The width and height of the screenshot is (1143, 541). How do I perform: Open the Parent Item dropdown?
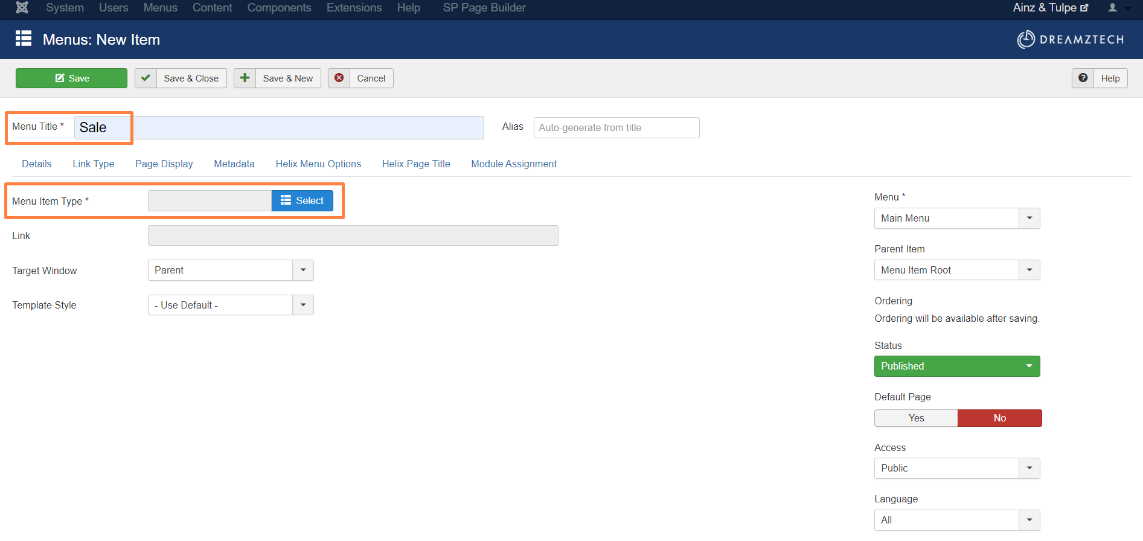957,270
